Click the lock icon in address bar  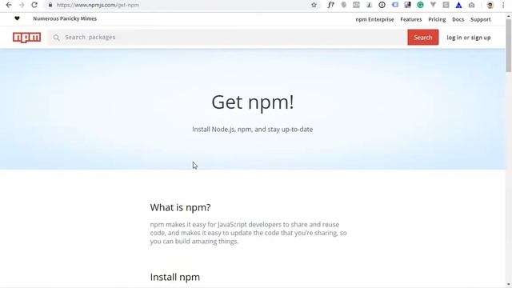[x=50, y=5]
